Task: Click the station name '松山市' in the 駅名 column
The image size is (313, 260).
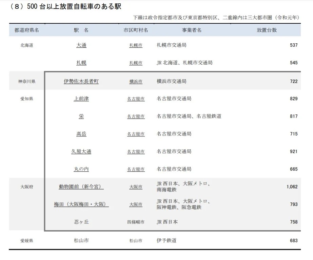Action: (81, 240)
